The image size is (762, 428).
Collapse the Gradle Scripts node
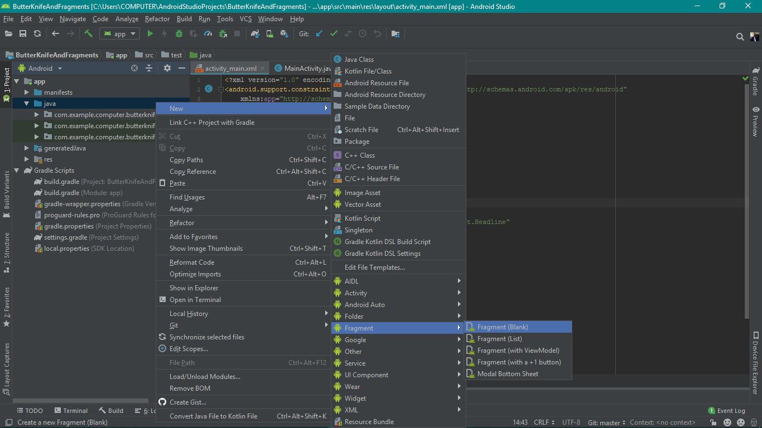(16, 171)
